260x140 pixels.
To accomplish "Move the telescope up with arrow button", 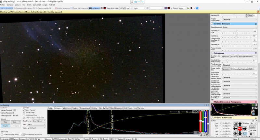I will (x=240, y=124).
